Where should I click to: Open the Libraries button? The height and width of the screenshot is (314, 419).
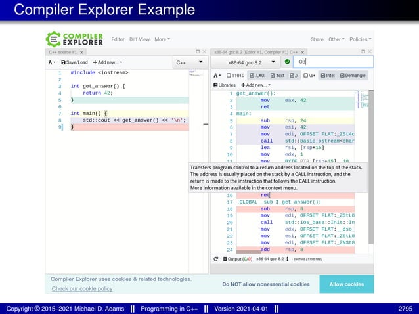click(x=225, y=85)
